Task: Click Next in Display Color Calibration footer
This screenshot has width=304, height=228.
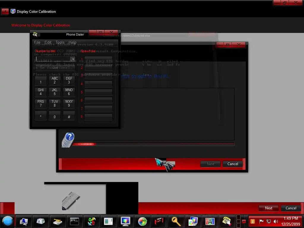Action: pyautogui.click(x=268, y=208)
